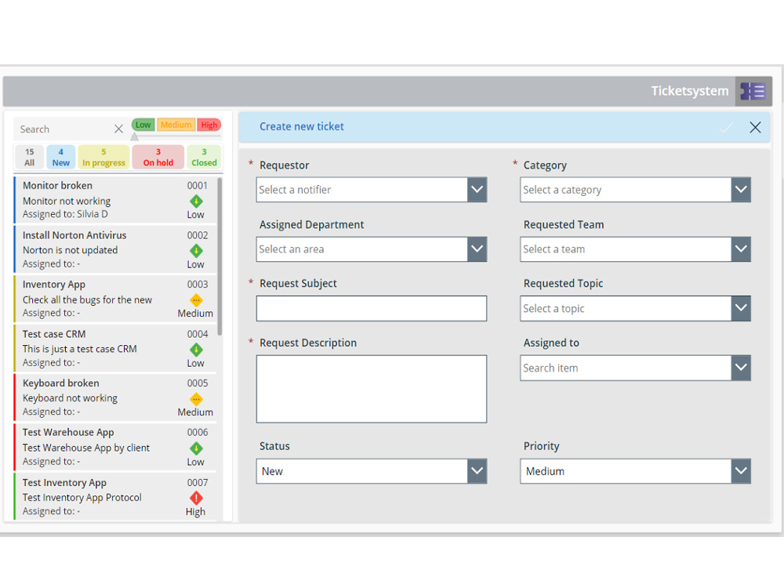Clear the search box with X icon
The image size is (784, 588).
(x=118, y=129)
